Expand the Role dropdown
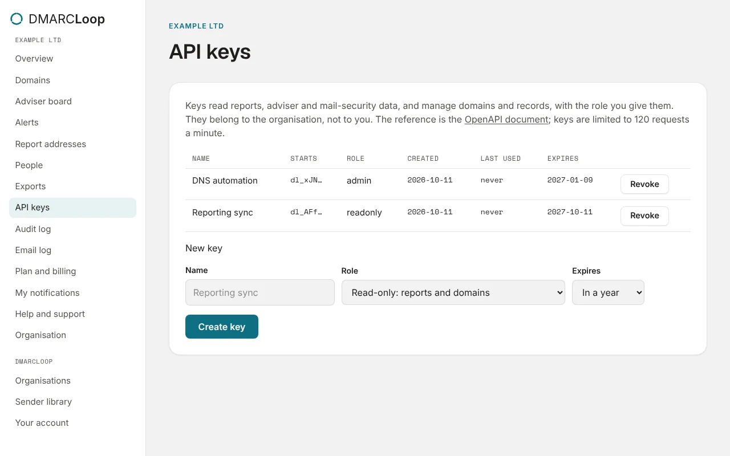Screen dimensions: 730x456 [x=453, y=292]
